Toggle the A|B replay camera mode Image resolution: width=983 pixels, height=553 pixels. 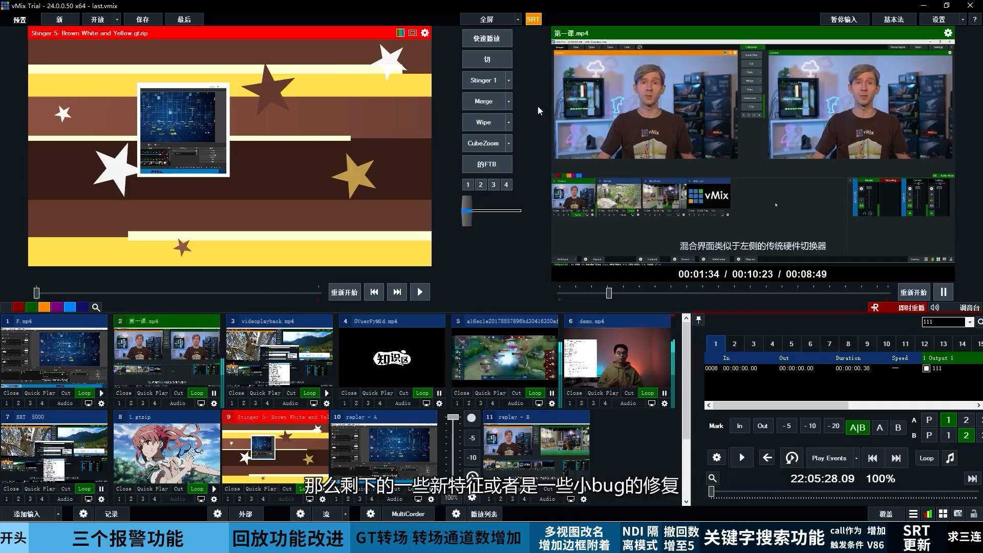858,427
